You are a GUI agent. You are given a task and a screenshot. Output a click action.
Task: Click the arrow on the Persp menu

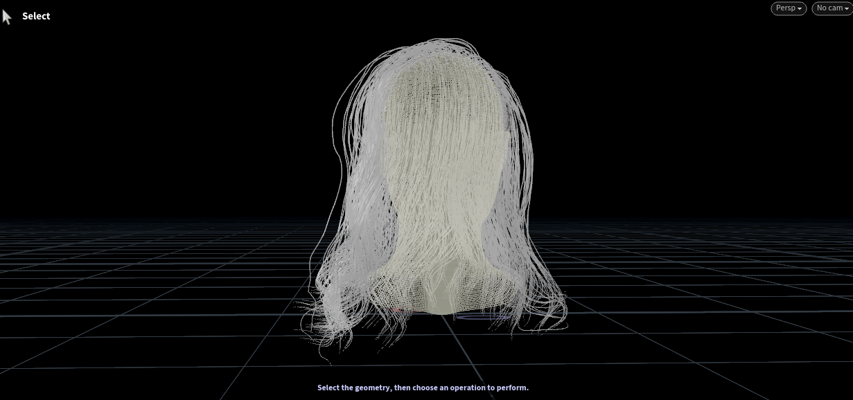click(x=800, y=9)
